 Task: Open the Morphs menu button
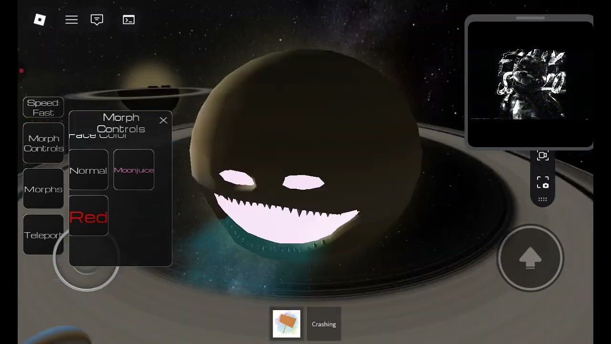pos(43,189)
